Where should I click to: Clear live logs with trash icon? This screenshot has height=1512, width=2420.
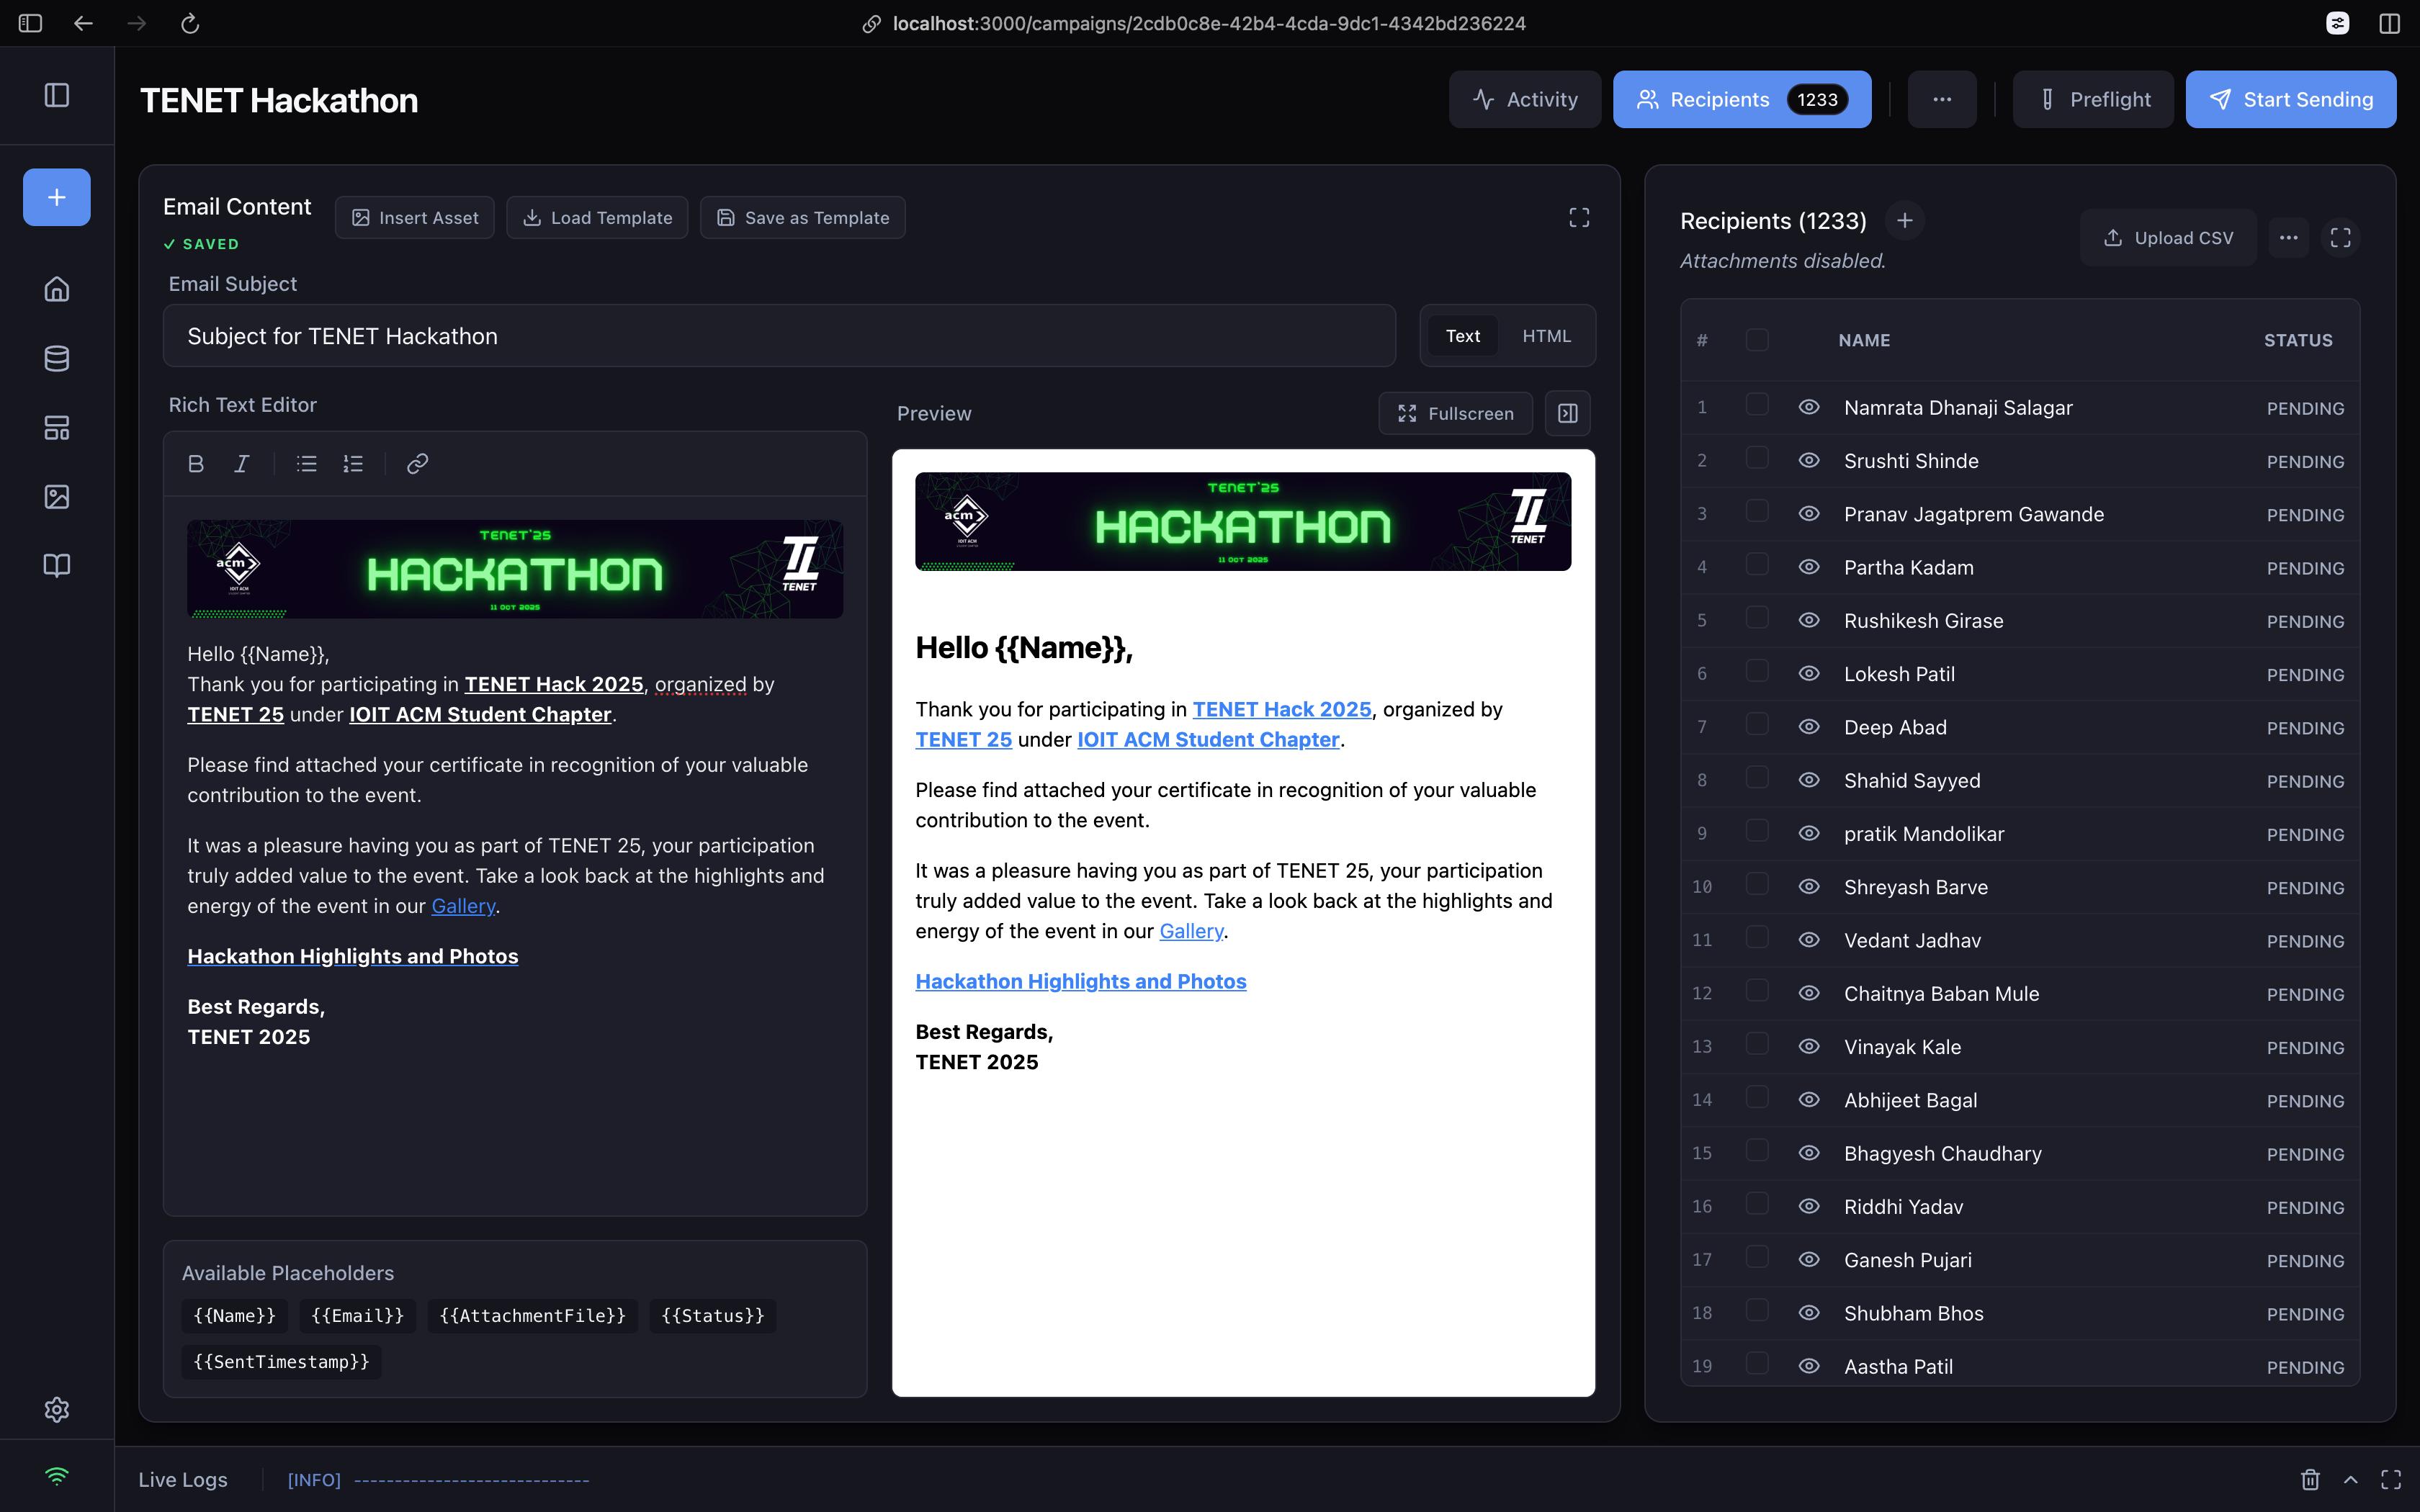[x=2310, y=1479]
